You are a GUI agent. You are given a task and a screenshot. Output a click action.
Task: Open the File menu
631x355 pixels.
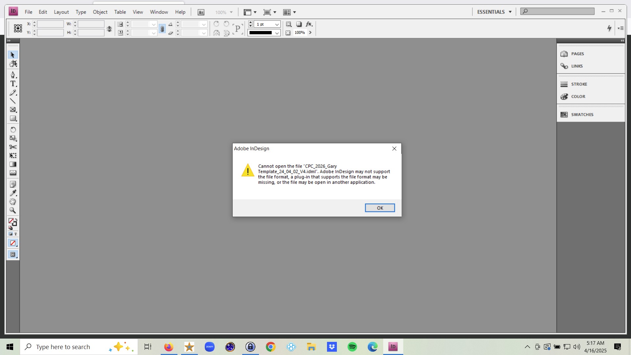29,12
